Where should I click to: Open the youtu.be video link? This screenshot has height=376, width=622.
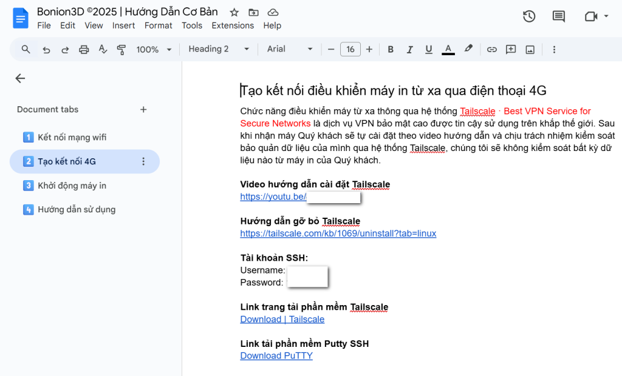(x=273, y=196)
